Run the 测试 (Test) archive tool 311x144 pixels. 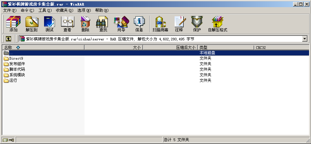[x=49, y=24]
